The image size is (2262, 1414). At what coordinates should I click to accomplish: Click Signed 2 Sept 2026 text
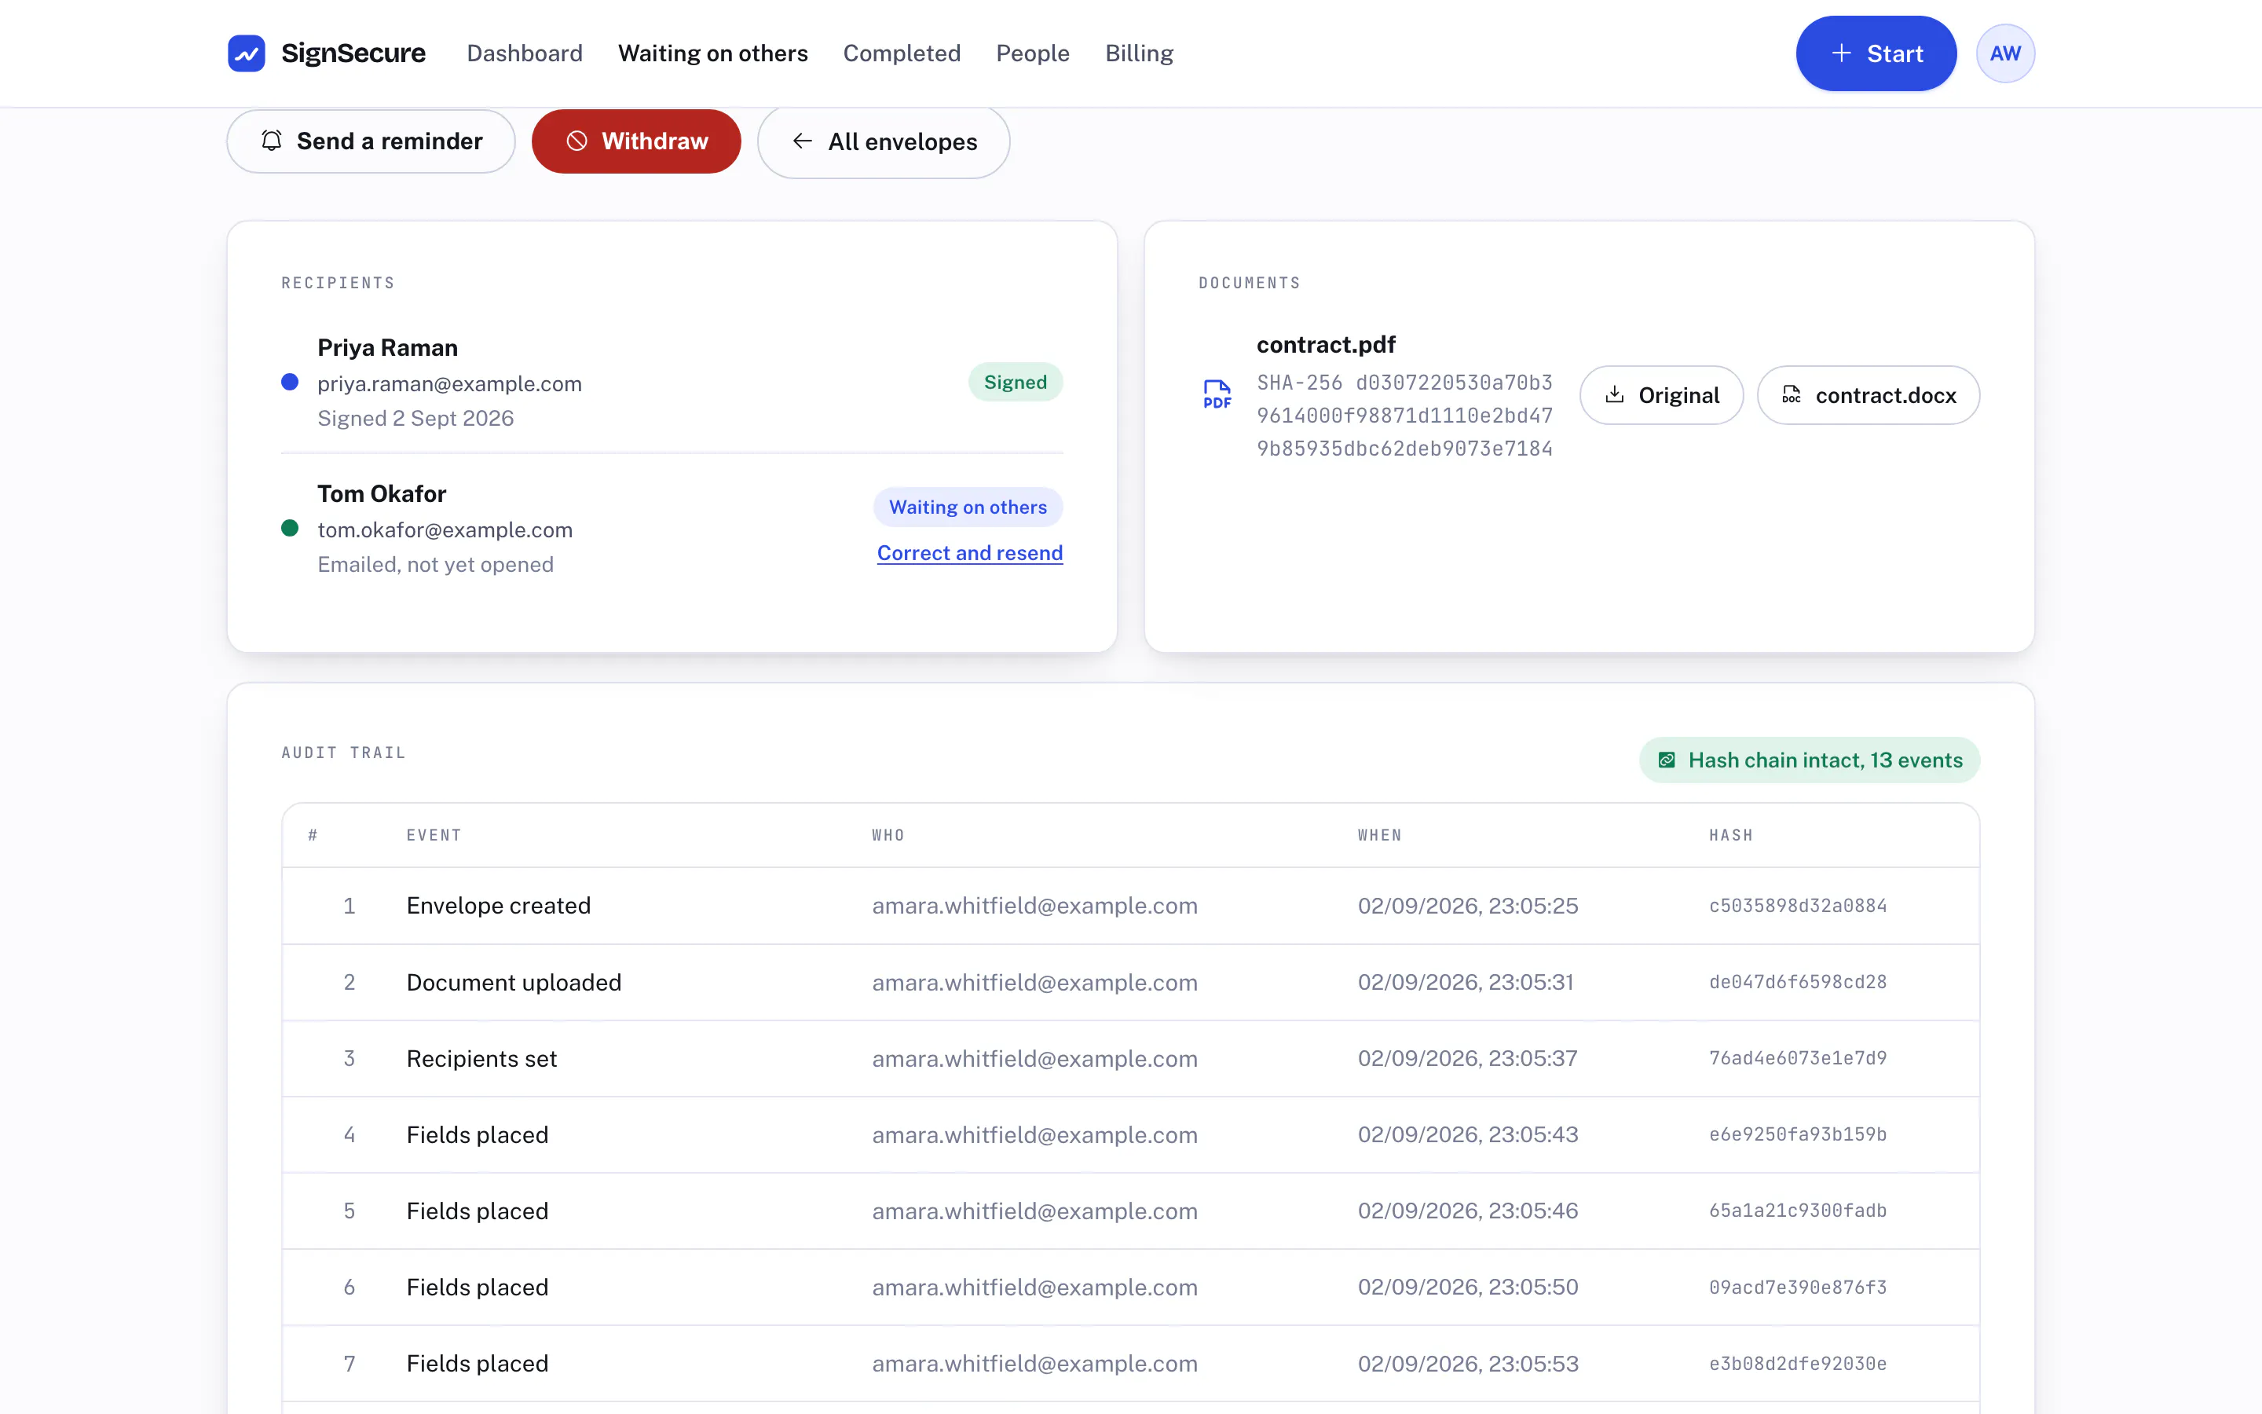[x=416, y=418]
